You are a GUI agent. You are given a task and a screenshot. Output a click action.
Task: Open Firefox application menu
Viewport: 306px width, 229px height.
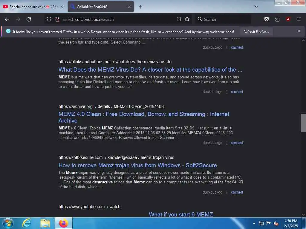(x=299, y=19)
